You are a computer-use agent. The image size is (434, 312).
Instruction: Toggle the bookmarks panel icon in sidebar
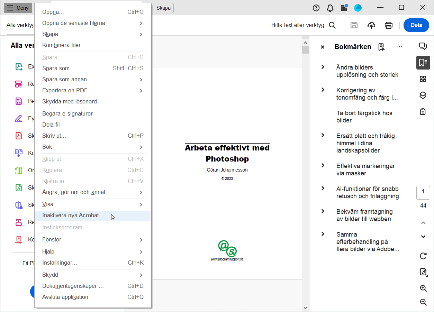click(423, 63)
